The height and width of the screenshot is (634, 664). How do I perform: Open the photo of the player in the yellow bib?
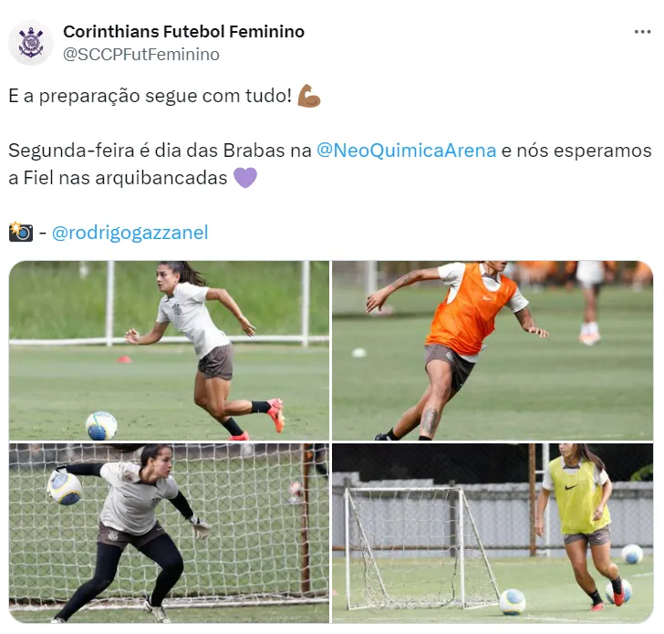493,534
